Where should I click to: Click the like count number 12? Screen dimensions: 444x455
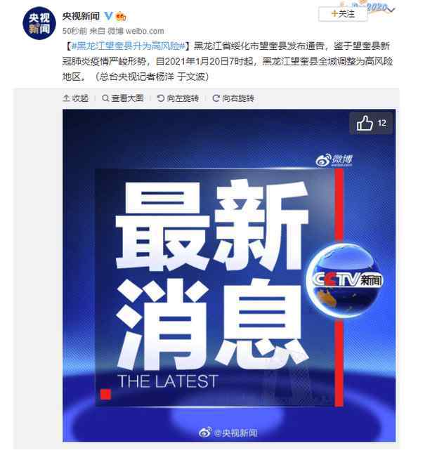pyautogui.click(x=382, y=124)
